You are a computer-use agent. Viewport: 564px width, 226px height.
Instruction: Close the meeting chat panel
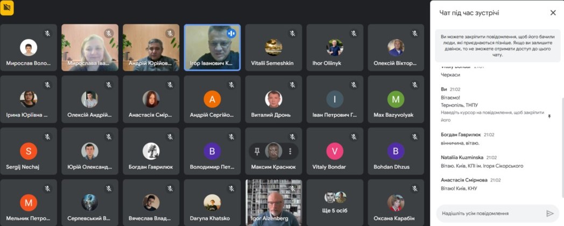553,13
